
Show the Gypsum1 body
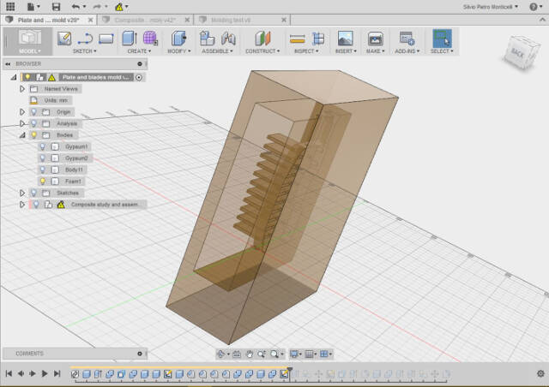click(x=42, y=146)
